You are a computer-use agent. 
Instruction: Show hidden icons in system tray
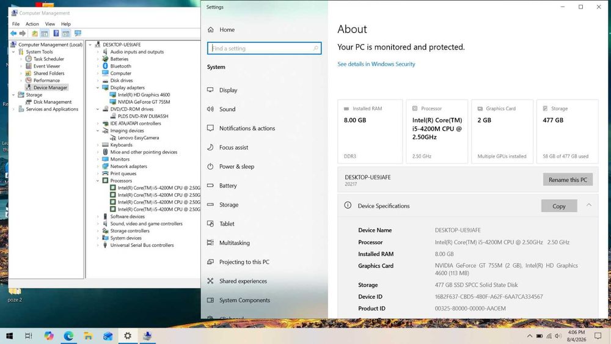(529, 336)
